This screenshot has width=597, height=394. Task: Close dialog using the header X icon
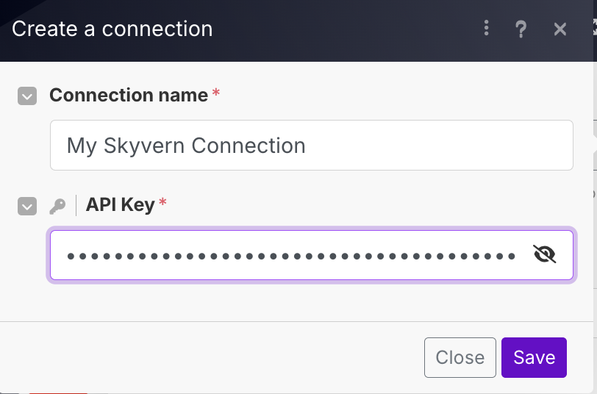click(x=560, y=29)
